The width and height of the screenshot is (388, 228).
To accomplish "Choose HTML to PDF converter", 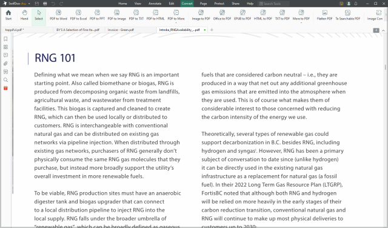I will (x=263, y=15).
